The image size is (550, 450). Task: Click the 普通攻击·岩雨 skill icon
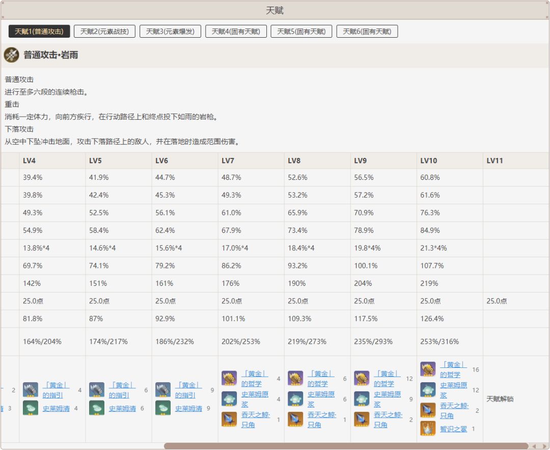[x=11, y=55]
